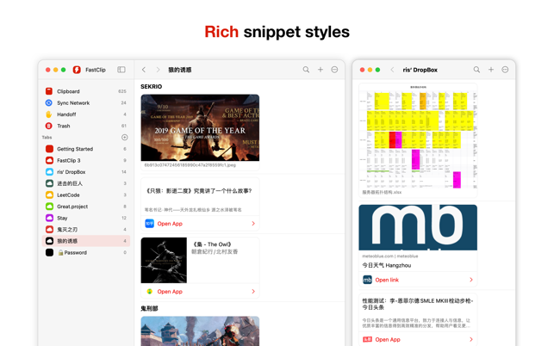554x346 pixels.
Task: Open the yellow spreadsheet preview thumbnail
Action: (418, 137)
